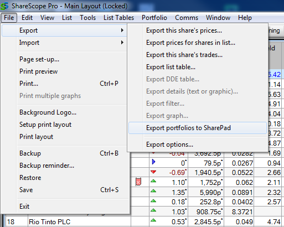This screenshot has width=284, height=227.
Task: Click green up arrow in 908.75c row
Action: 153,210
